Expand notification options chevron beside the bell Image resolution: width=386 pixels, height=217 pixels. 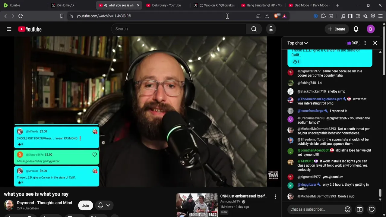(x=108, y=205)
